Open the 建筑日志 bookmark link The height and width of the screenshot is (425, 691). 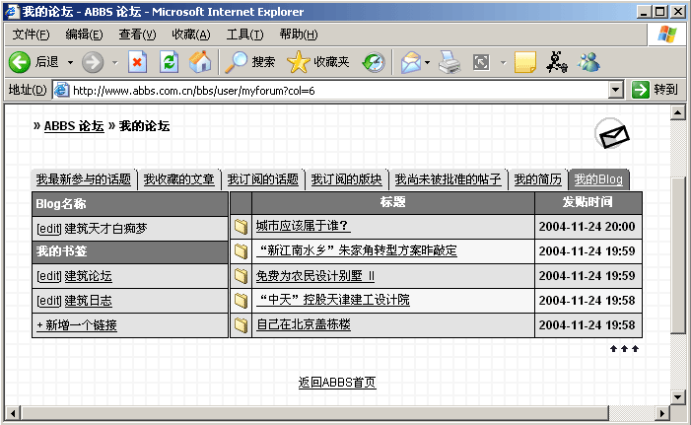pyautogui.click(x=88, y=301)
